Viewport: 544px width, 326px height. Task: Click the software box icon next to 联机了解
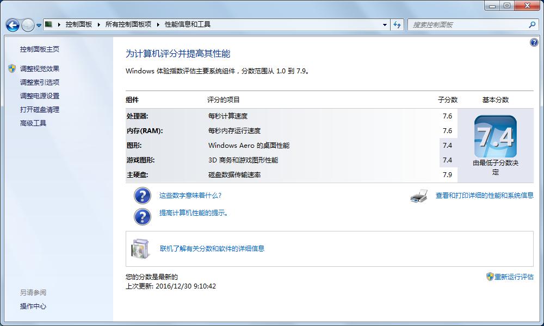point(139,248)
